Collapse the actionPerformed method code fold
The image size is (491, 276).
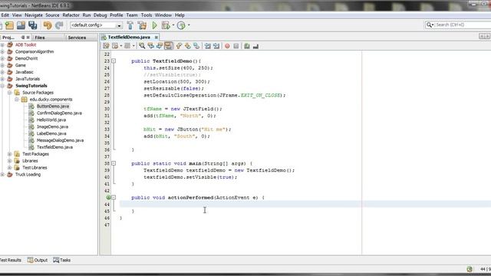[114, 198]
